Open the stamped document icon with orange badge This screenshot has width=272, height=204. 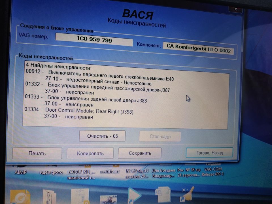pyautogui.click(x=80, y=196)
